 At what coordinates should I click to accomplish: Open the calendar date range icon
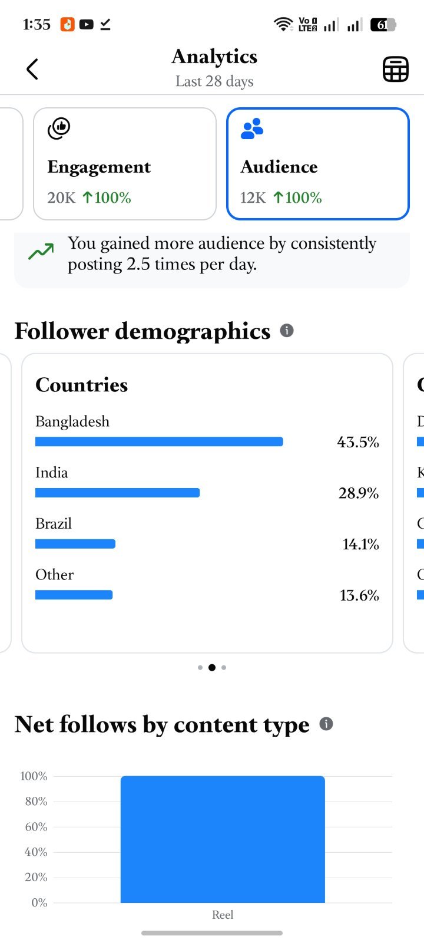point(395,70)
